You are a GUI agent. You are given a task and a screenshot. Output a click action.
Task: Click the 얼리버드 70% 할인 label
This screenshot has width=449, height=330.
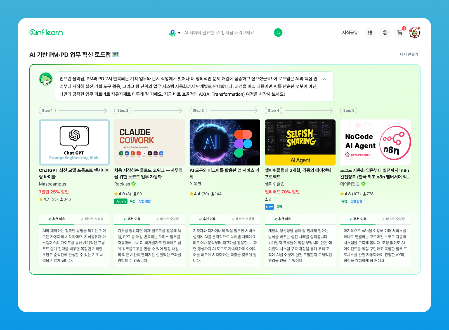pos(282,192)
